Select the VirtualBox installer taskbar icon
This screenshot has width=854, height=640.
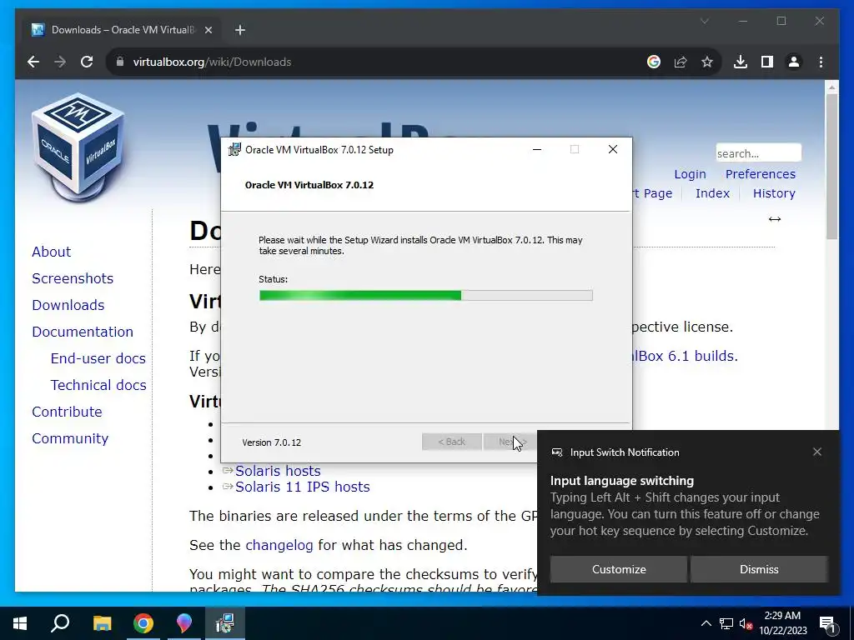click(225, 623)
